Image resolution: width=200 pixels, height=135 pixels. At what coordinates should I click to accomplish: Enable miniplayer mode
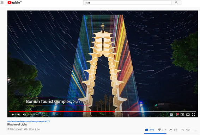tap(182, 115)
